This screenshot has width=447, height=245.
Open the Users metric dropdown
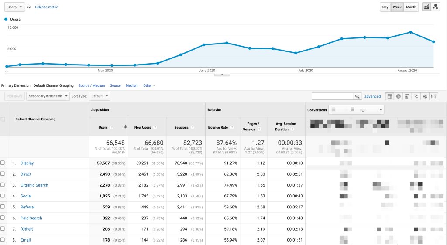[14, 7]
